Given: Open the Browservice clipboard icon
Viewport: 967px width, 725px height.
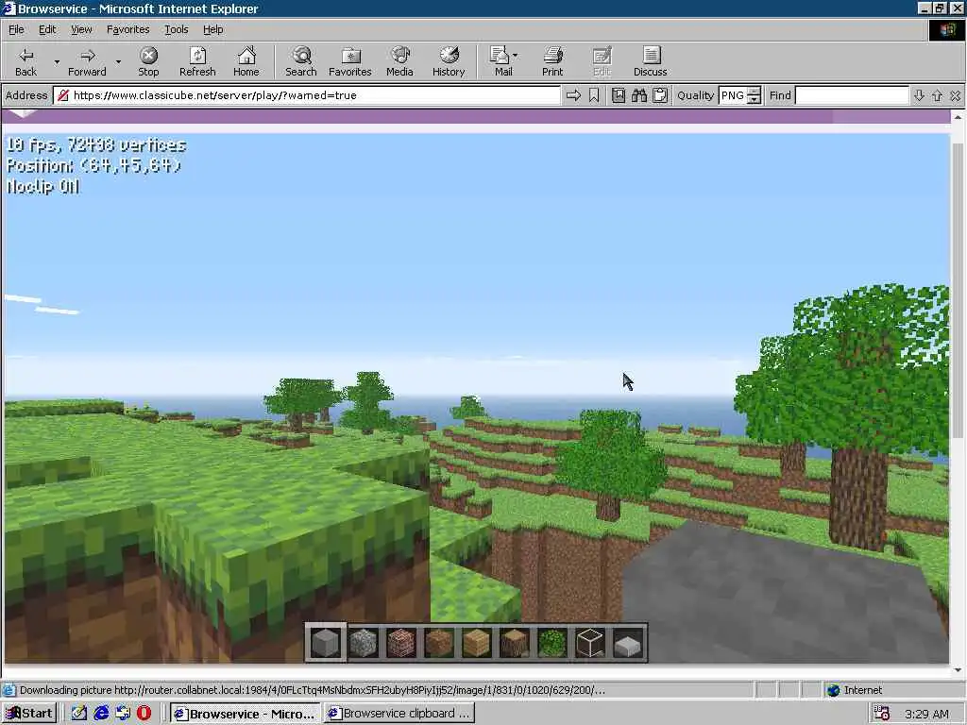Looking at the screenshot, I should click(x=660, y=95).
